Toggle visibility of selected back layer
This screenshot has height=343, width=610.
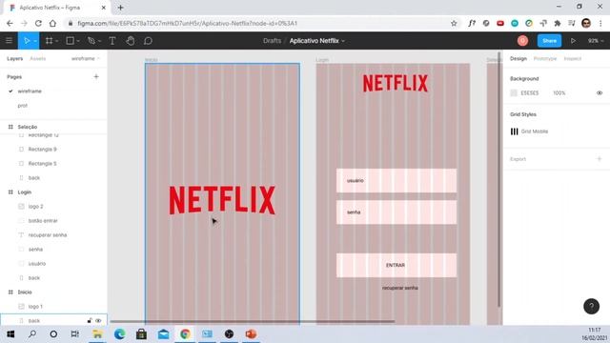coord(98,321)
